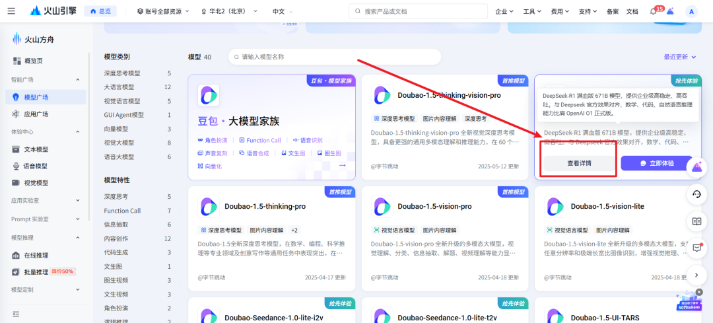This screenshot has width=713, height=323.
Task: Click the Doubao-1.5-vision-pro card icon
Action: [x=382, y=207]
